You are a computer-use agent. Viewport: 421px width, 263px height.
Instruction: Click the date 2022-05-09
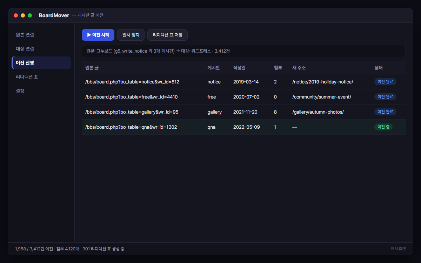247,127
